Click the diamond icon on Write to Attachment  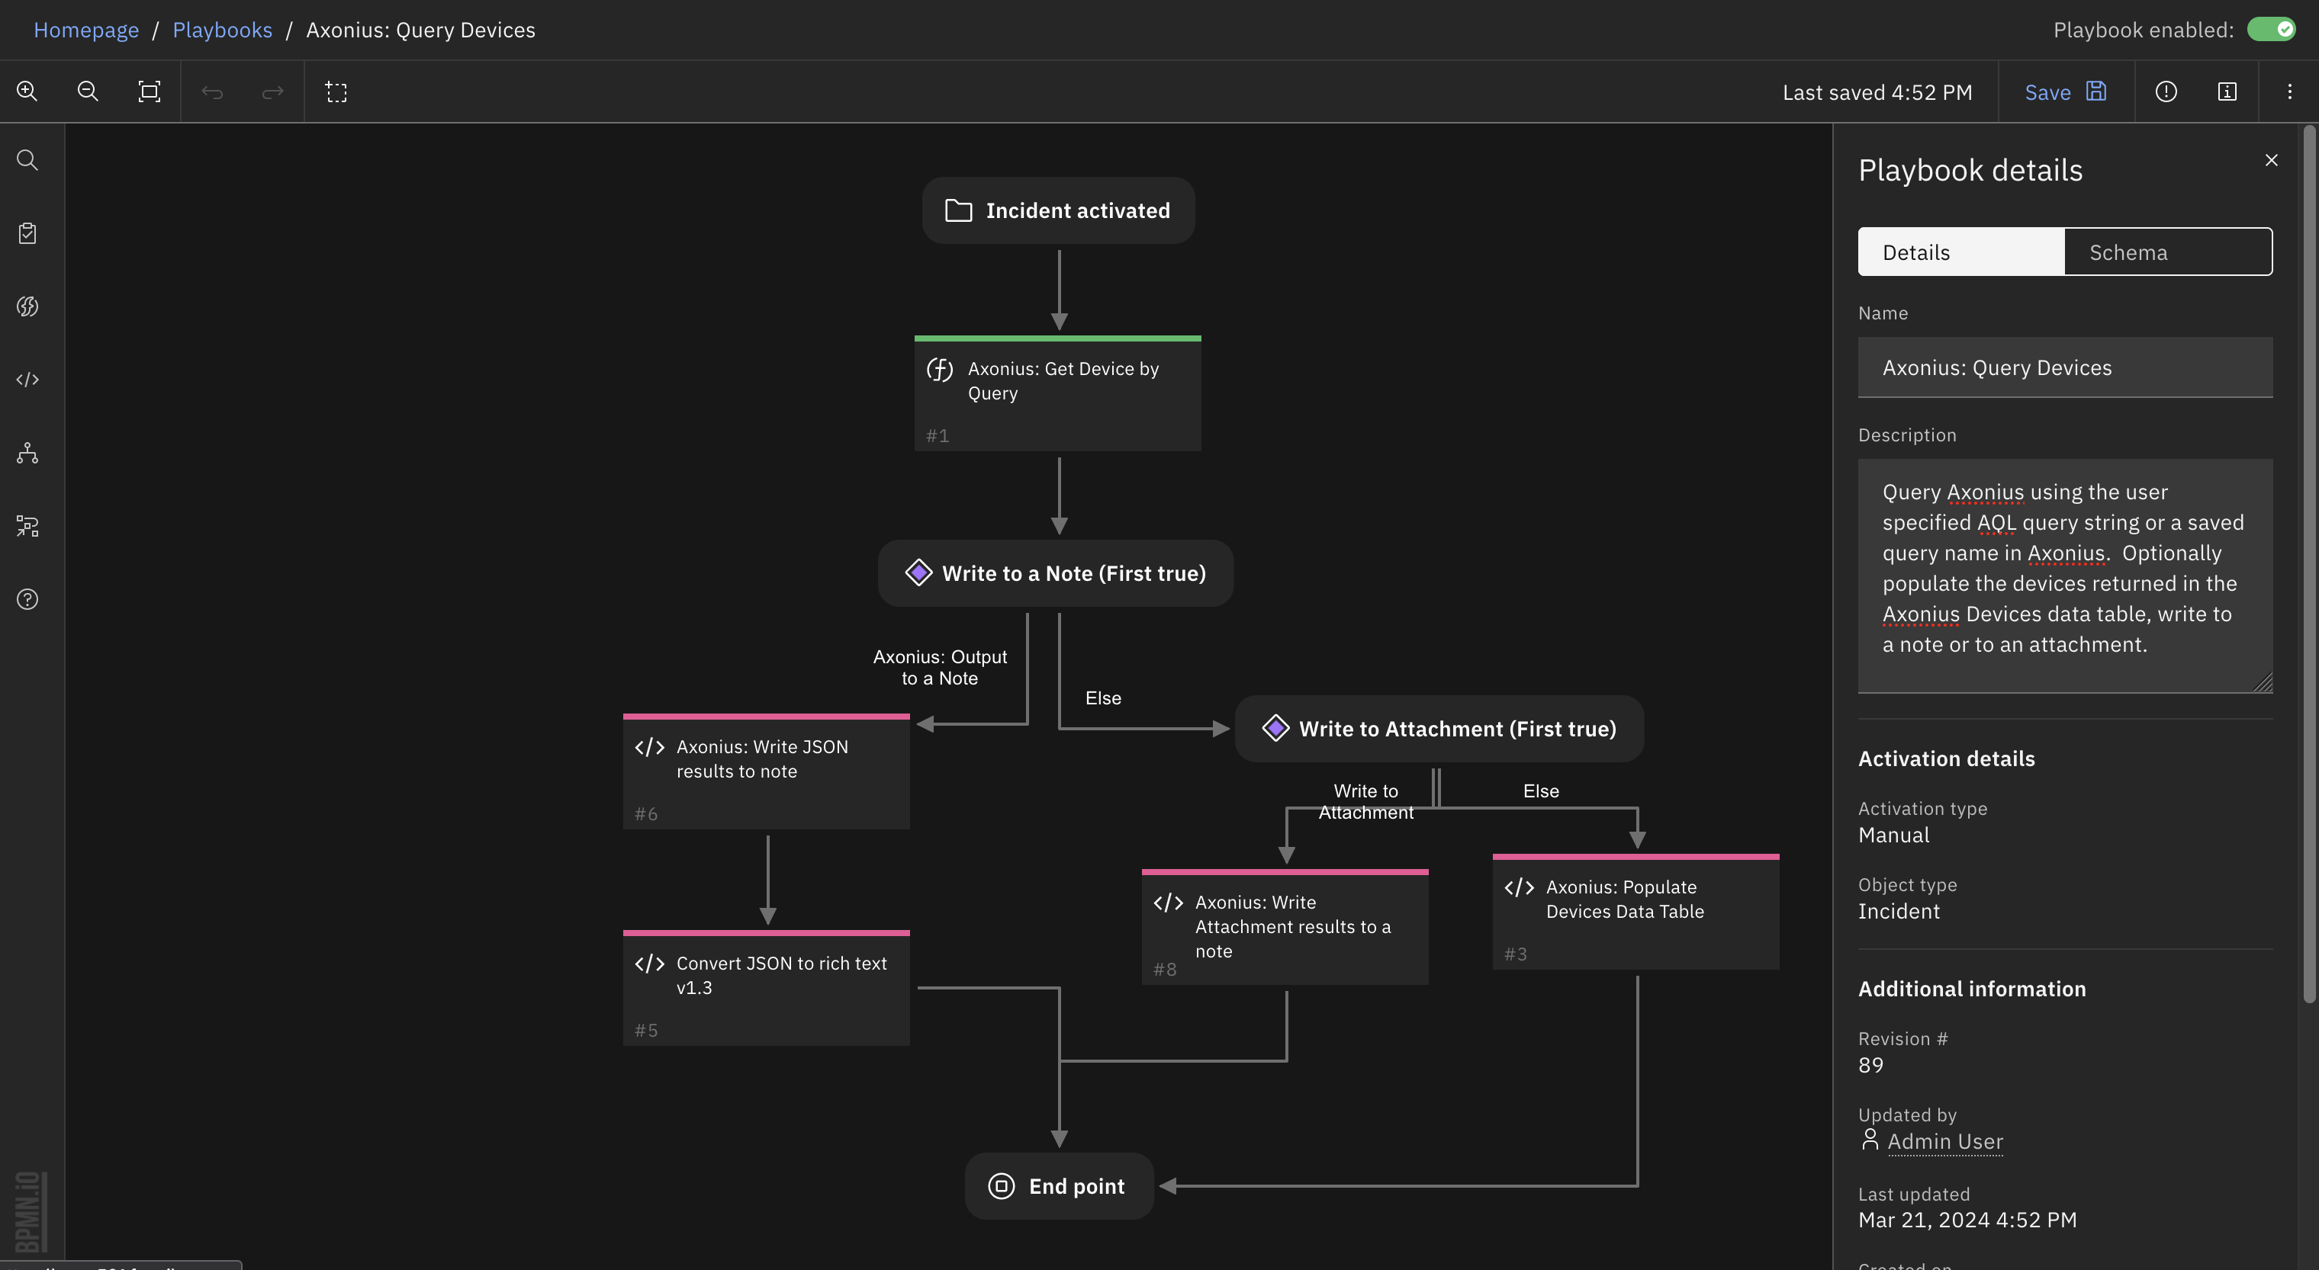pyautogui.click(x=1275, y=728)
